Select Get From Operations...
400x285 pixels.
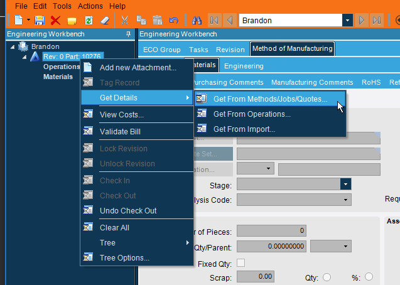[x=270, y=114]
